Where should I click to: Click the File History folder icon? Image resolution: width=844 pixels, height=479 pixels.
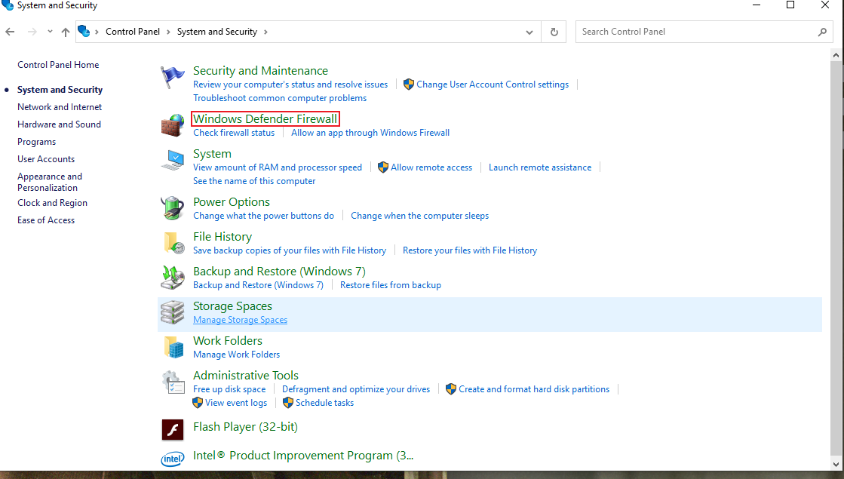[x=173, y=243]
